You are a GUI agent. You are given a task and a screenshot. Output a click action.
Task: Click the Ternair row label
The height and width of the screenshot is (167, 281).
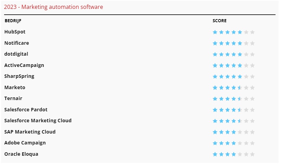click(13, 98)
